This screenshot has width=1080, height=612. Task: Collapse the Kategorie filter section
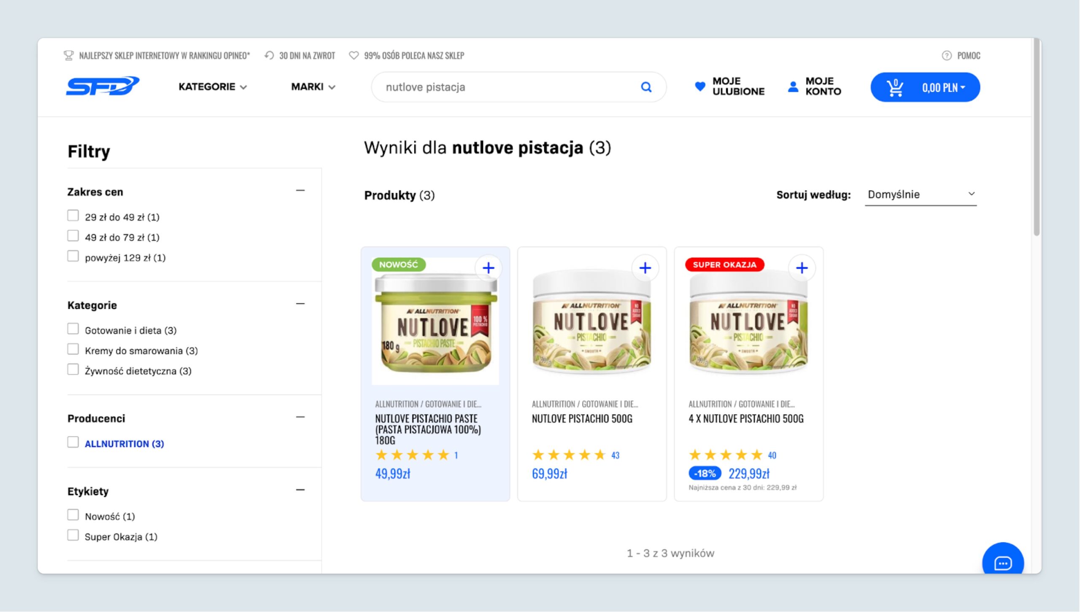point(300,304)
